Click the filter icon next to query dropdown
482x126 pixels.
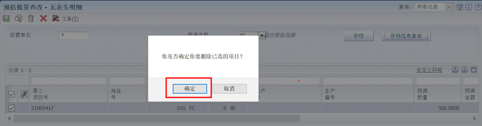tap(459, 7)
